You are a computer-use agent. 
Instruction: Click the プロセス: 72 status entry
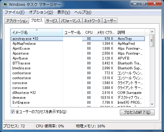(x=14, y=126)
